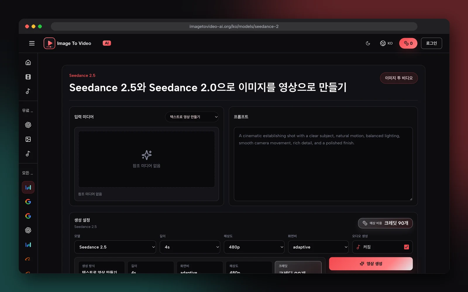Click the credits balance button showing 0
468x292 pixels.
(408, 43)
